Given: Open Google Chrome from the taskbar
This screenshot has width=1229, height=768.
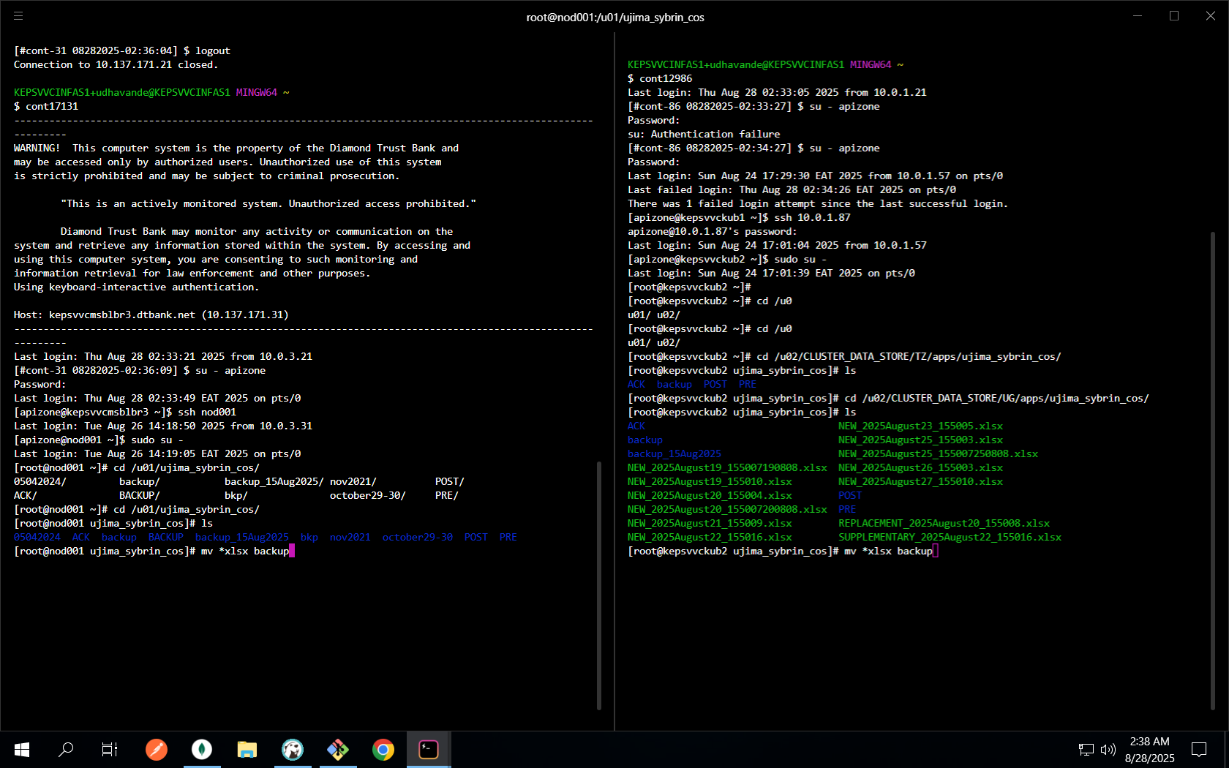Looking at the screenshot, I should 383,749.
